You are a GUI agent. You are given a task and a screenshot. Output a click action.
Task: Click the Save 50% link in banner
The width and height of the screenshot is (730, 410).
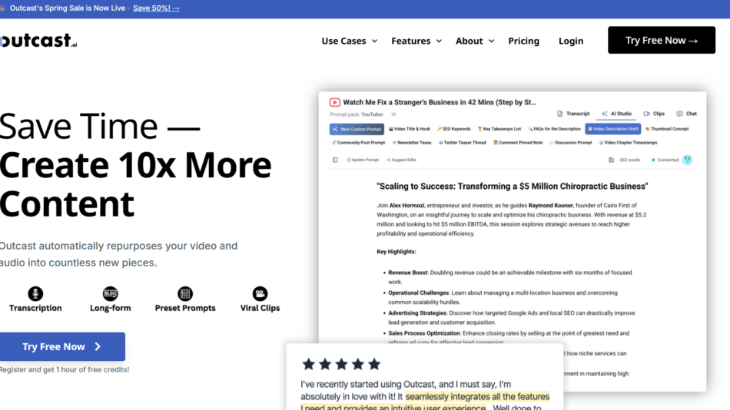point(156,8)
